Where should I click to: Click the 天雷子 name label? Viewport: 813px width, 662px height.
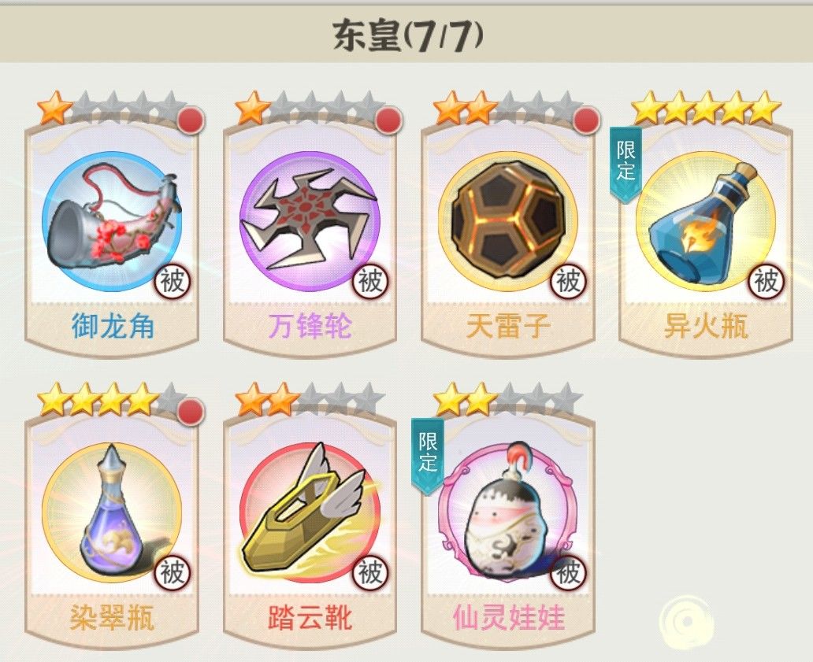pyautogui.click(x=508, y=327)
